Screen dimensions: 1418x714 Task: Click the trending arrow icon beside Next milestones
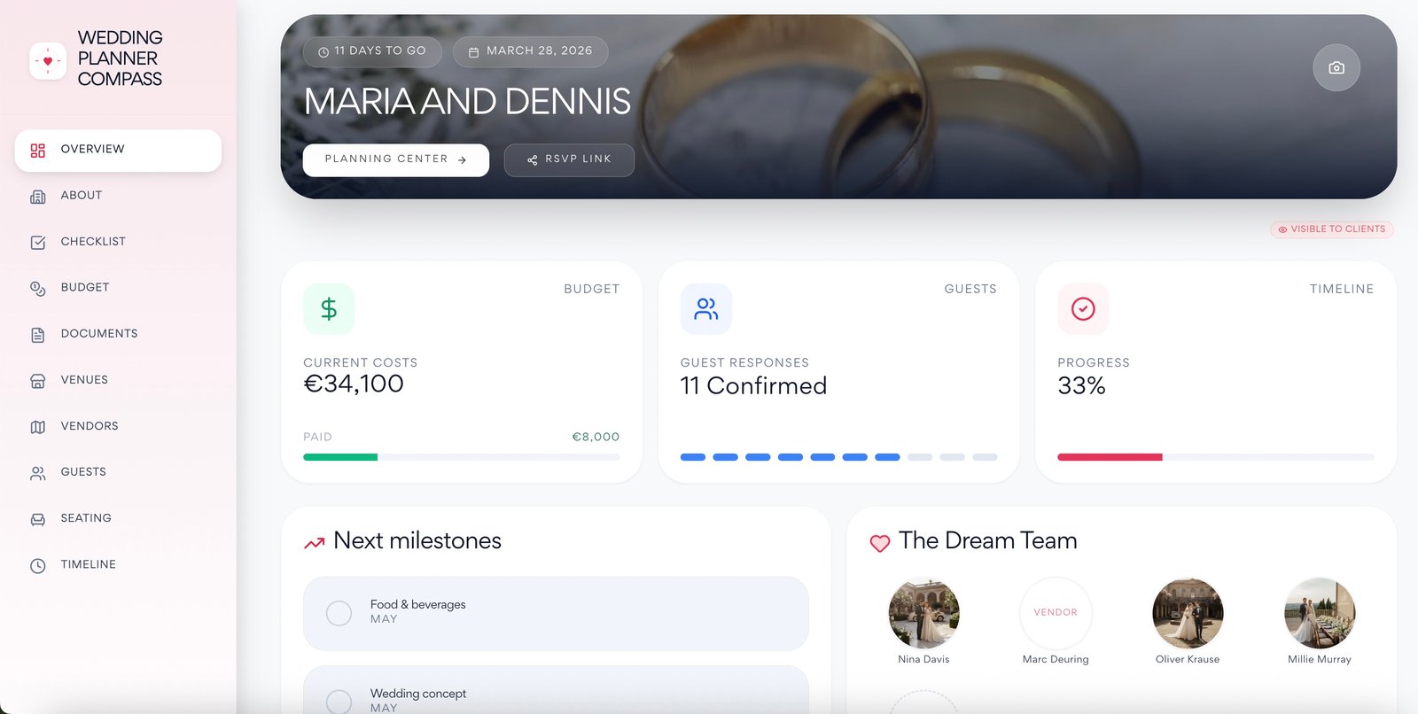[x=314, y=542]
